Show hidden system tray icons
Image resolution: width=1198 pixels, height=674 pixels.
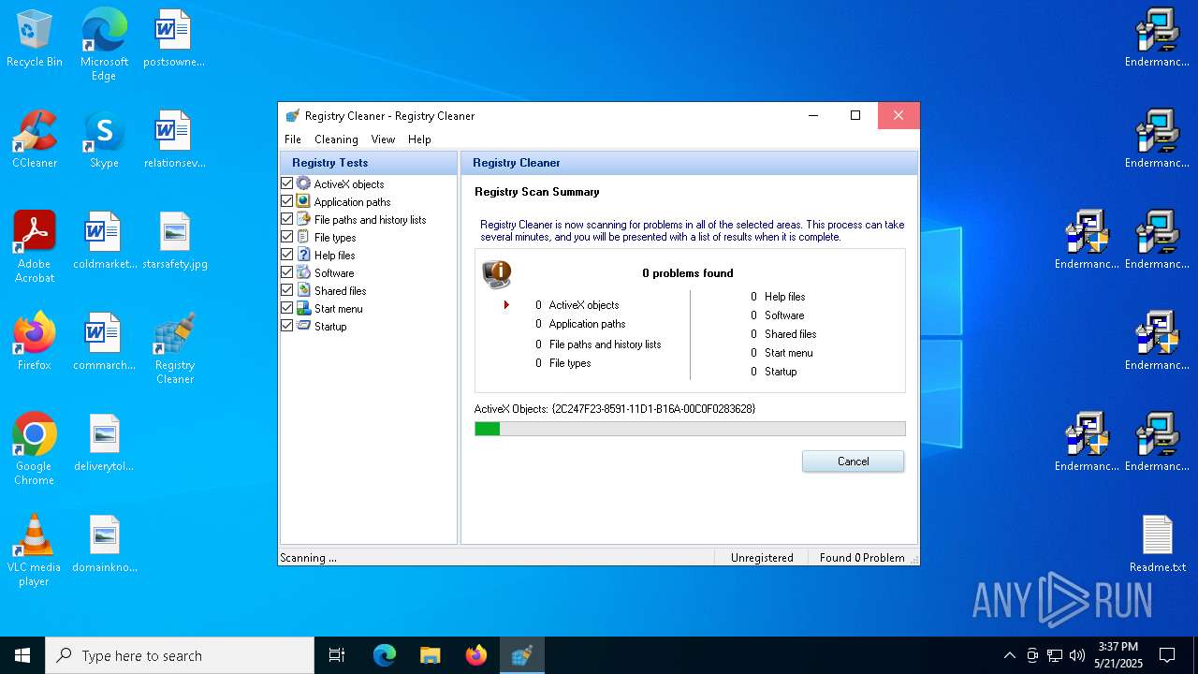tap(1009, 655)
